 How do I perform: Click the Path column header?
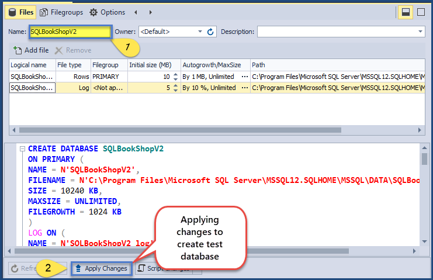click(x=337, y=65)
